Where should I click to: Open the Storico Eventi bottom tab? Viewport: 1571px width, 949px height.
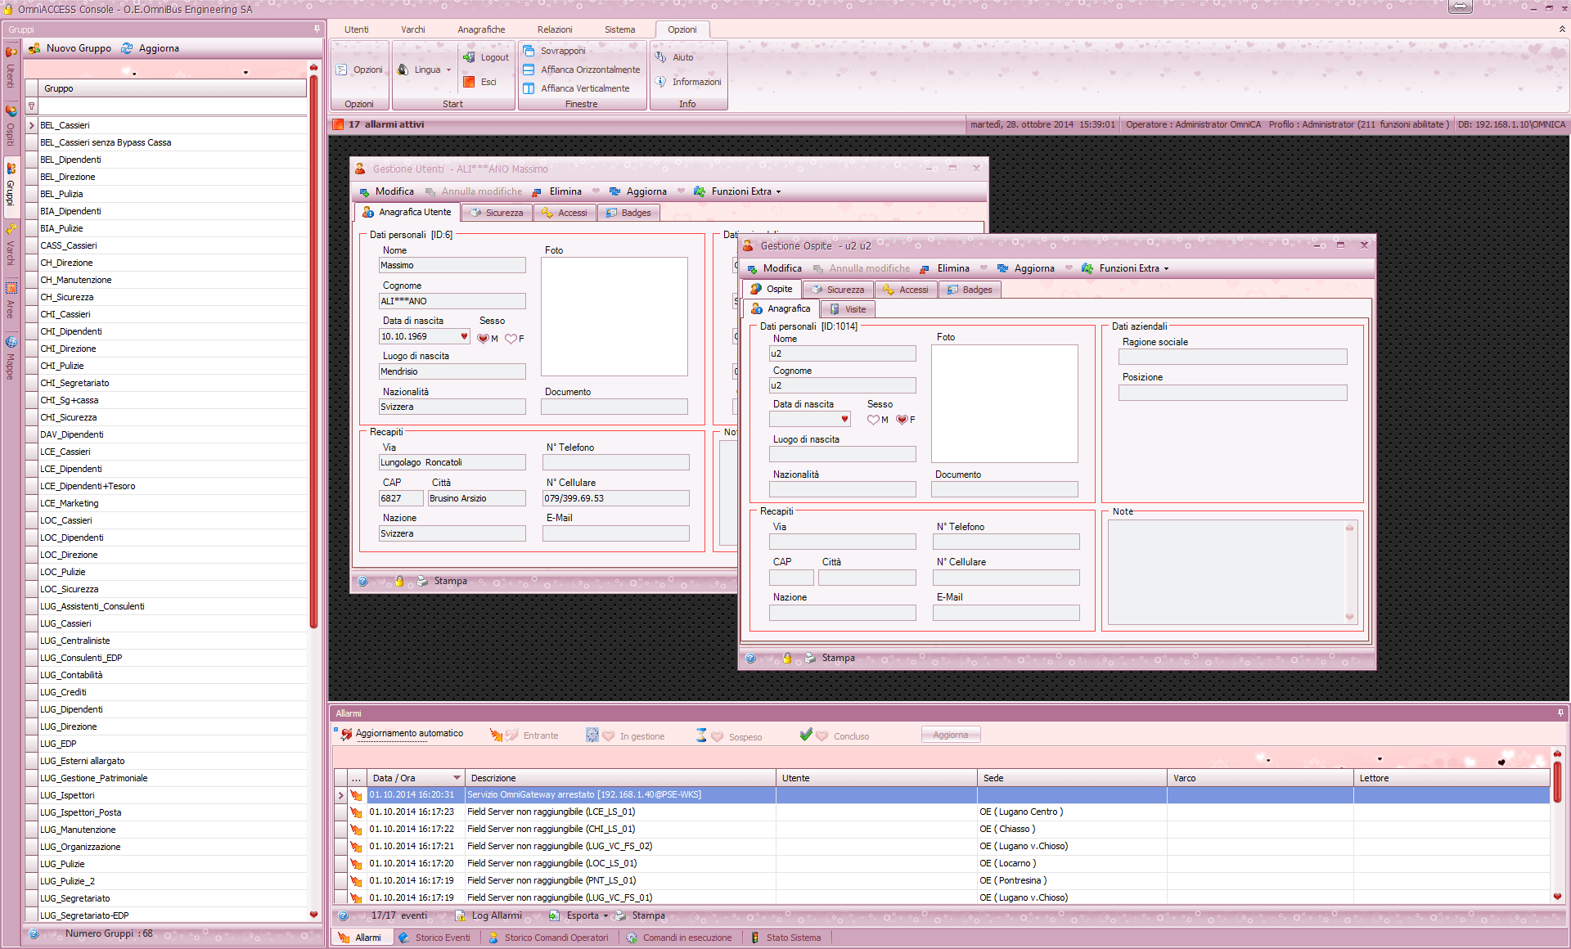(x=434, y=938)
